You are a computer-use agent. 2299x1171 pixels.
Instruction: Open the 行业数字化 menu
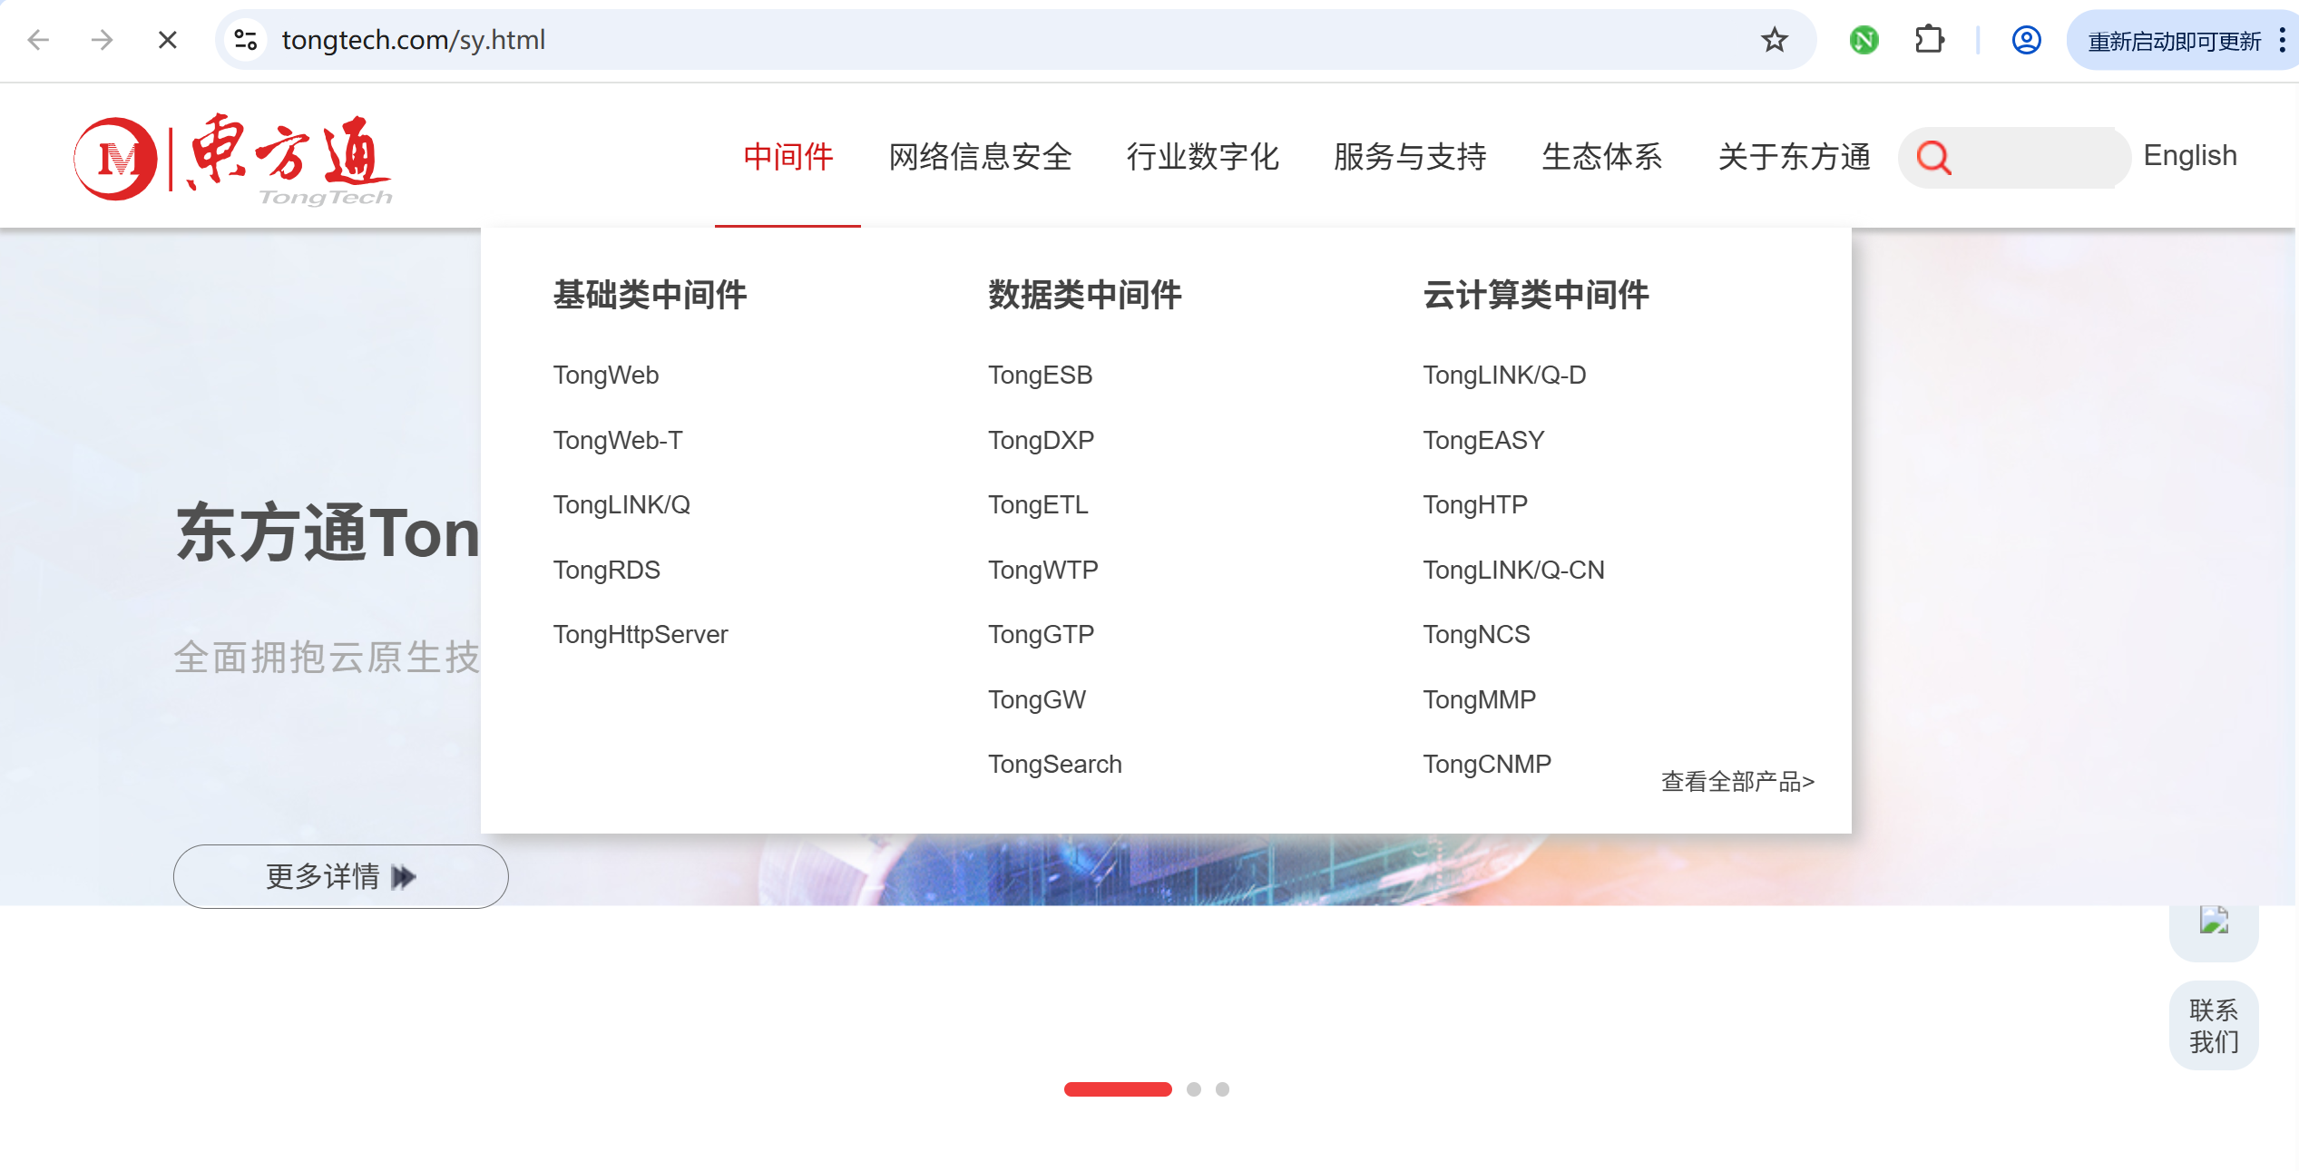(x=1203, y=157)
